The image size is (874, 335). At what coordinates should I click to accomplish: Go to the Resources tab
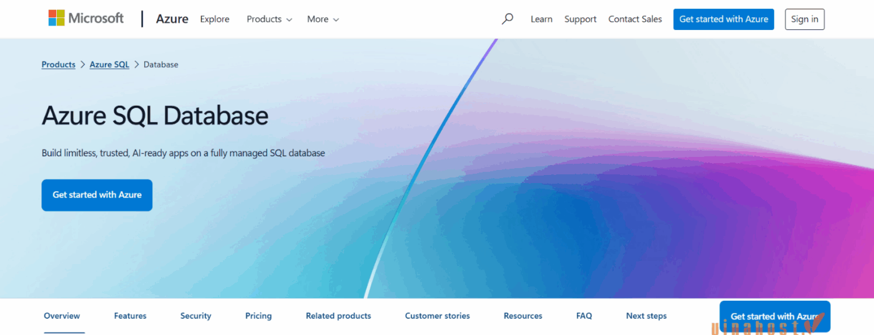(x=523, y=316)
